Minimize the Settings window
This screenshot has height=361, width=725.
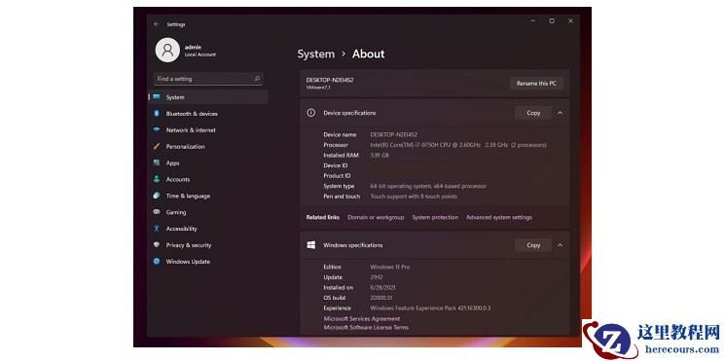tap(533, 20)
